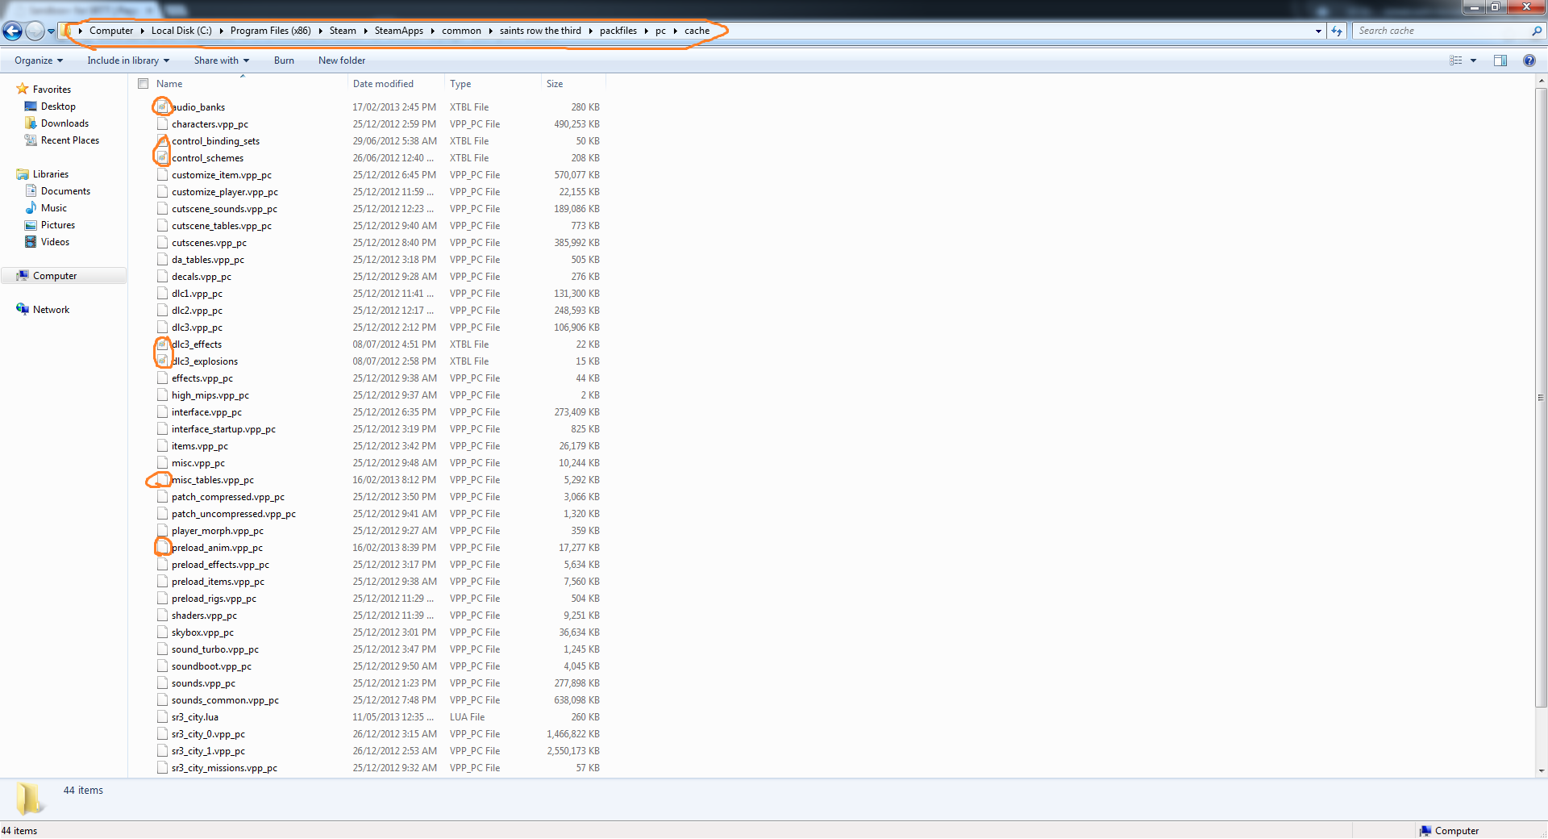This screenshot has width=1548, height=839.
Task: Click the file list scroll up arrow
Action: pos(1541,81)
